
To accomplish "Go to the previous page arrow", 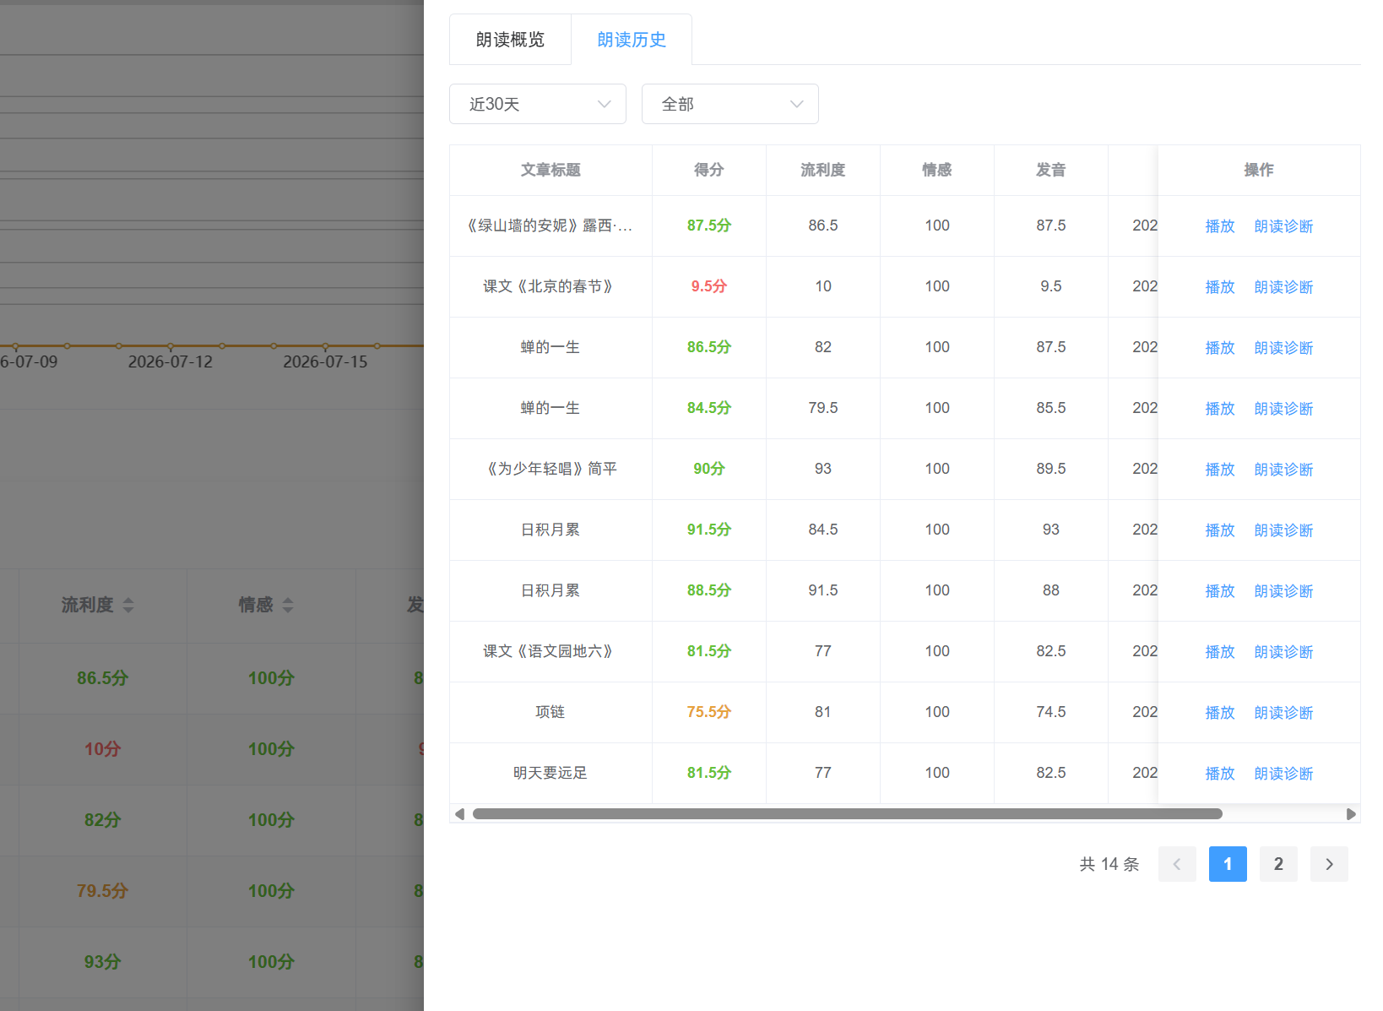I will click(x=1177, y=864).
